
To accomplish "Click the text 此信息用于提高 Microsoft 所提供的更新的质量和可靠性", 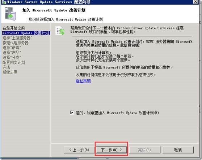I will pos(124,67).
